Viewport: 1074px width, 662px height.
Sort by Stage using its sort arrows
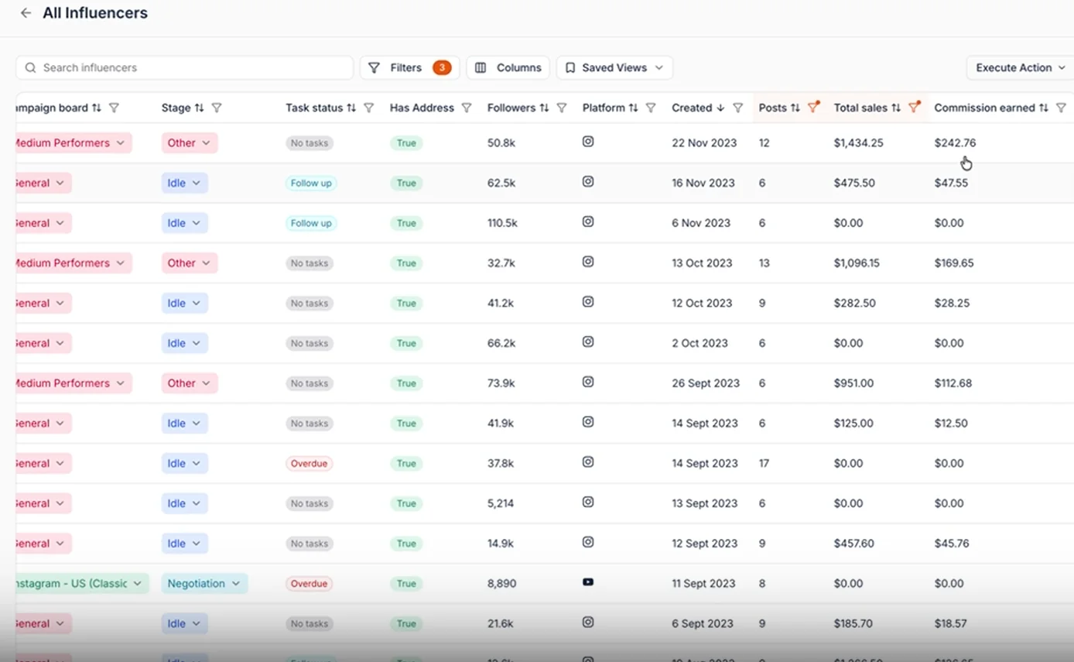point(199,108)
